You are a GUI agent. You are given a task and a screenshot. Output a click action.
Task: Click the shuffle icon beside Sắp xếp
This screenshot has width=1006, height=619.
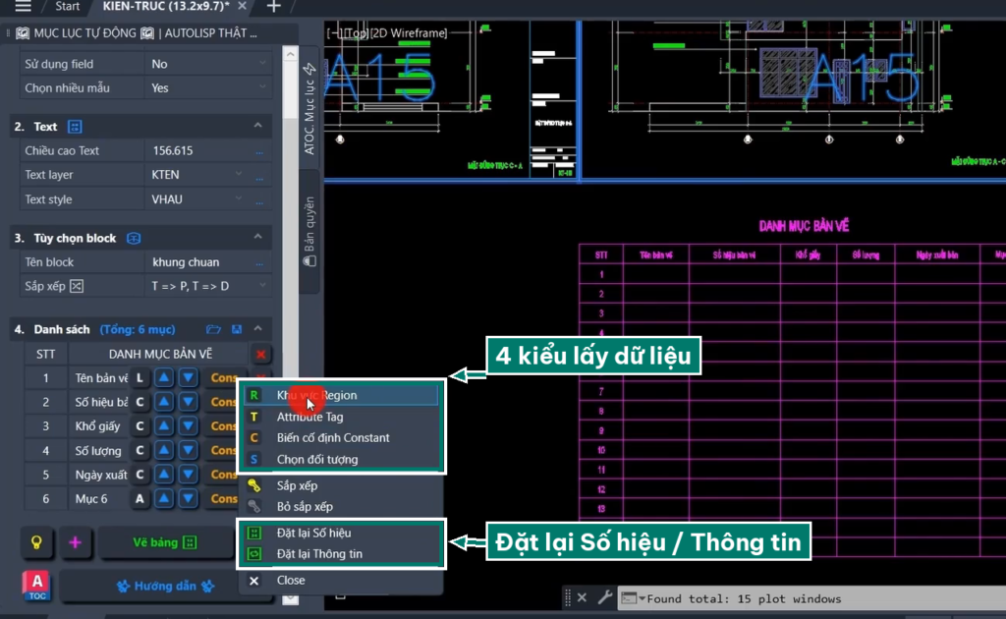[77, 286]
